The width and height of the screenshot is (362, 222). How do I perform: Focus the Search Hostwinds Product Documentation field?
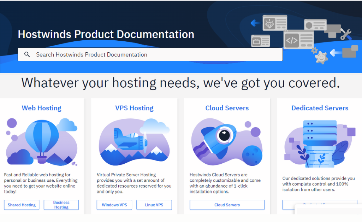150,54
